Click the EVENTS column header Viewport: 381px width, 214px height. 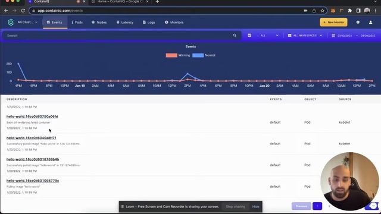tap(276, 99)
